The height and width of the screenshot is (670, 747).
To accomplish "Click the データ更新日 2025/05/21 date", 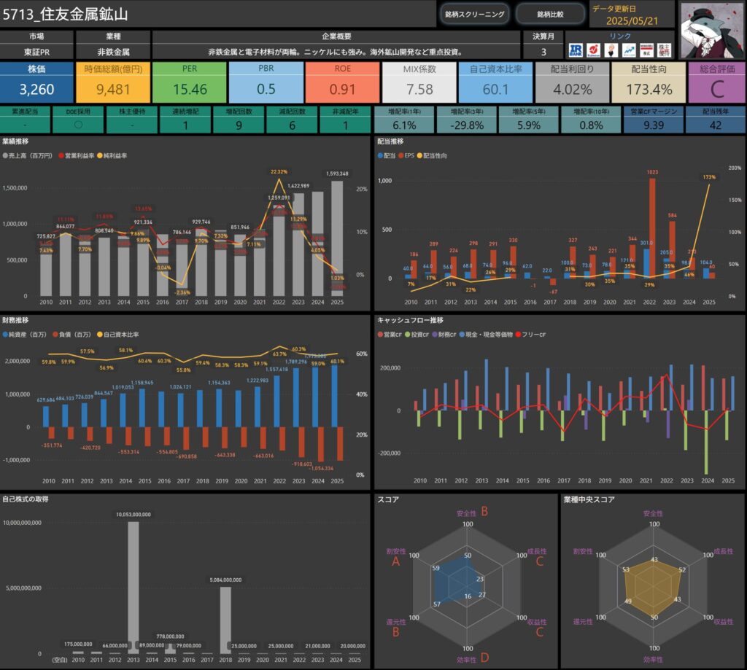I will point(632,21).
